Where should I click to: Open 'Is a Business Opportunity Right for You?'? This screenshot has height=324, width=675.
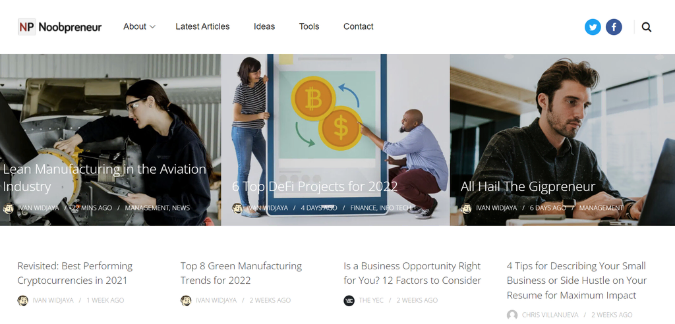point(412,273)
